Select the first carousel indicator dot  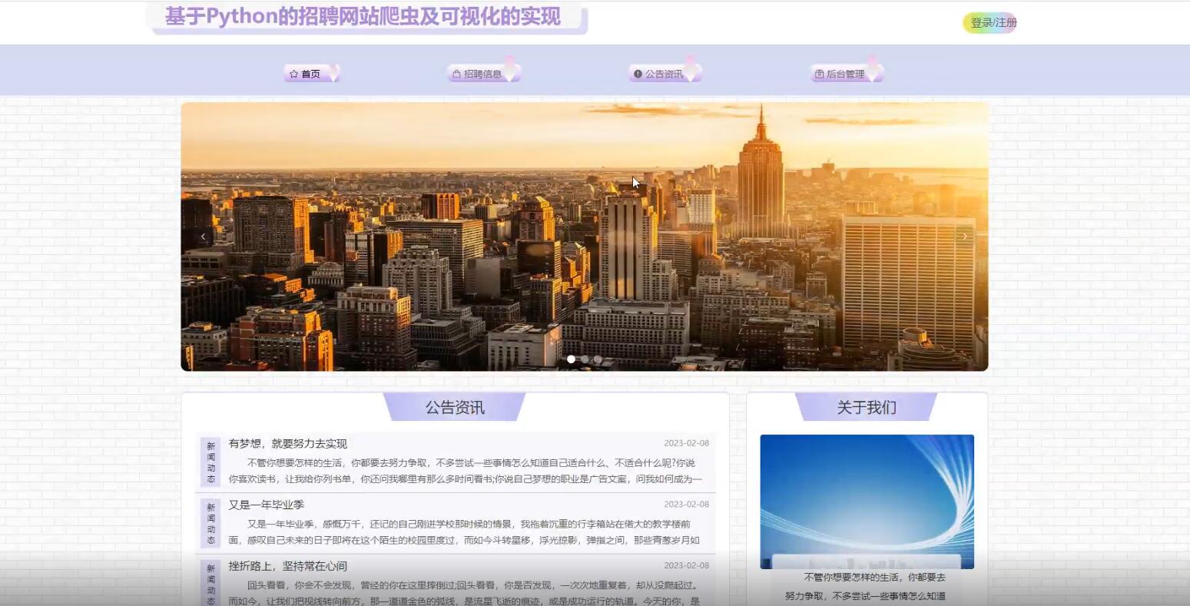[571, 359]
